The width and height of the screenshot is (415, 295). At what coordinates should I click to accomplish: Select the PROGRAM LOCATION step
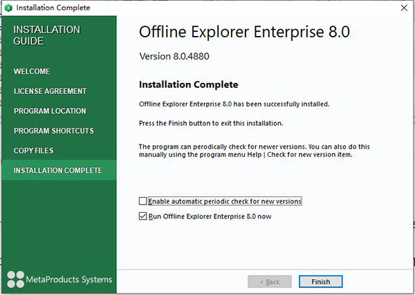pyautogui.click(x=50, y=111)
